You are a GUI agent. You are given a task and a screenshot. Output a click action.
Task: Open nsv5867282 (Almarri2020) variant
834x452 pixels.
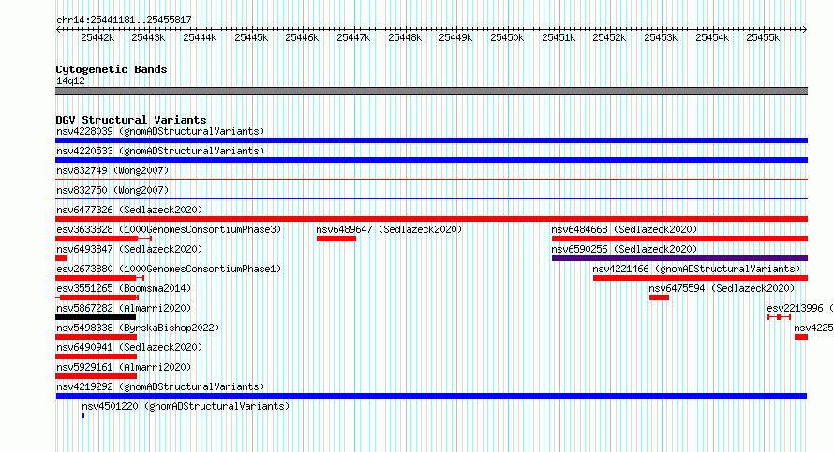[124, 308]
